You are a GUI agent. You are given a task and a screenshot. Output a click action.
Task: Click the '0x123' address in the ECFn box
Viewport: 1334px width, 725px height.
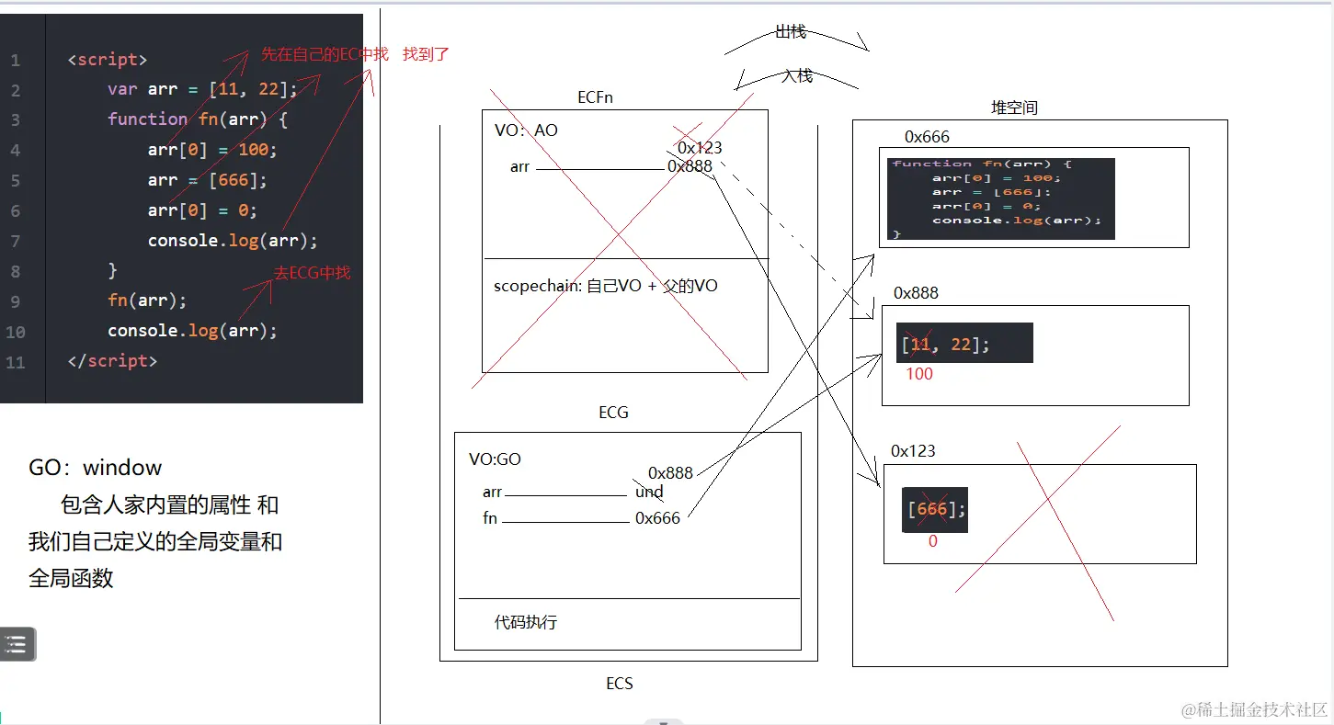pyautogui.click(x=700, y=147)
